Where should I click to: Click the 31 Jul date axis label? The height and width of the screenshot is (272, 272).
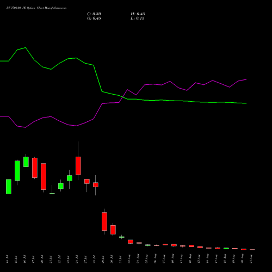click(120, 259)
